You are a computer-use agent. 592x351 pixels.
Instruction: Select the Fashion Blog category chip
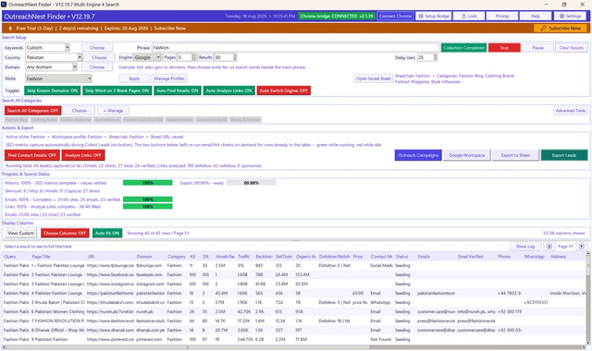tap(17, 119)
